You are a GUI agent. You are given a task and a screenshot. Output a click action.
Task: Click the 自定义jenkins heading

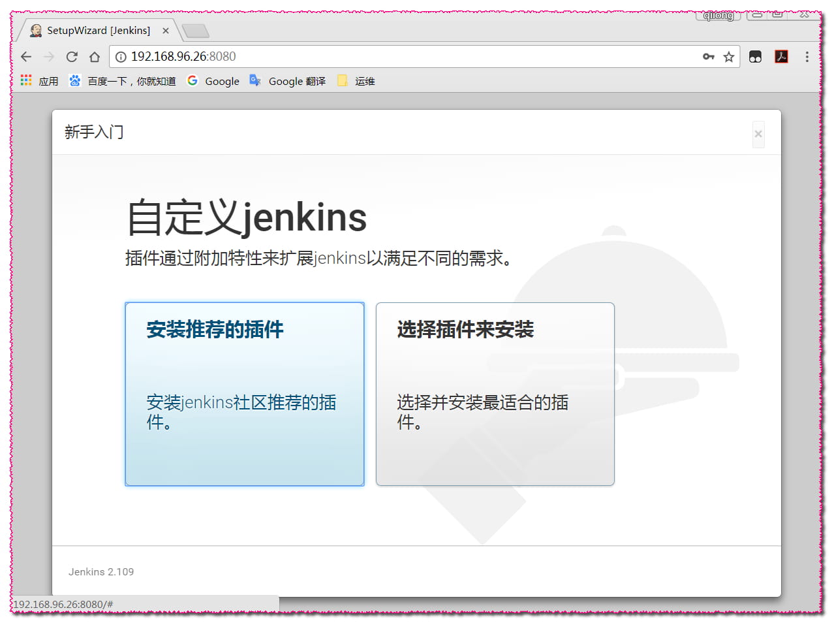(247, 217)
